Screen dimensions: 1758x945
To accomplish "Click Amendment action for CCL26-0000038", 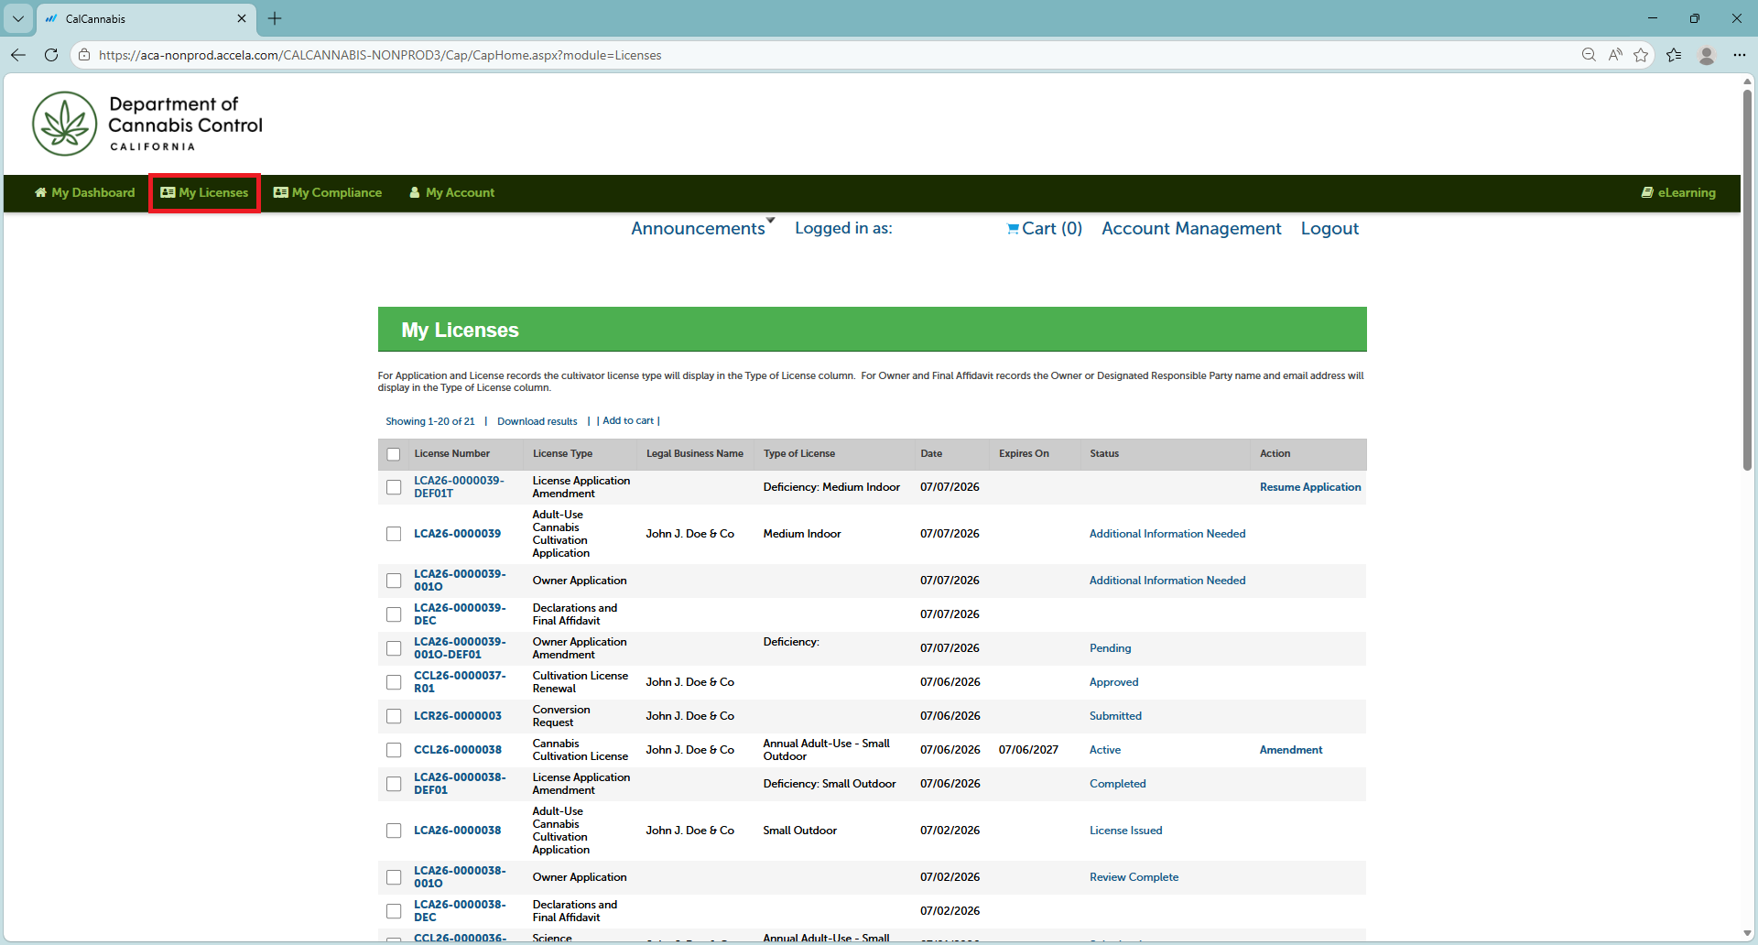I will tap(1291, 750).
